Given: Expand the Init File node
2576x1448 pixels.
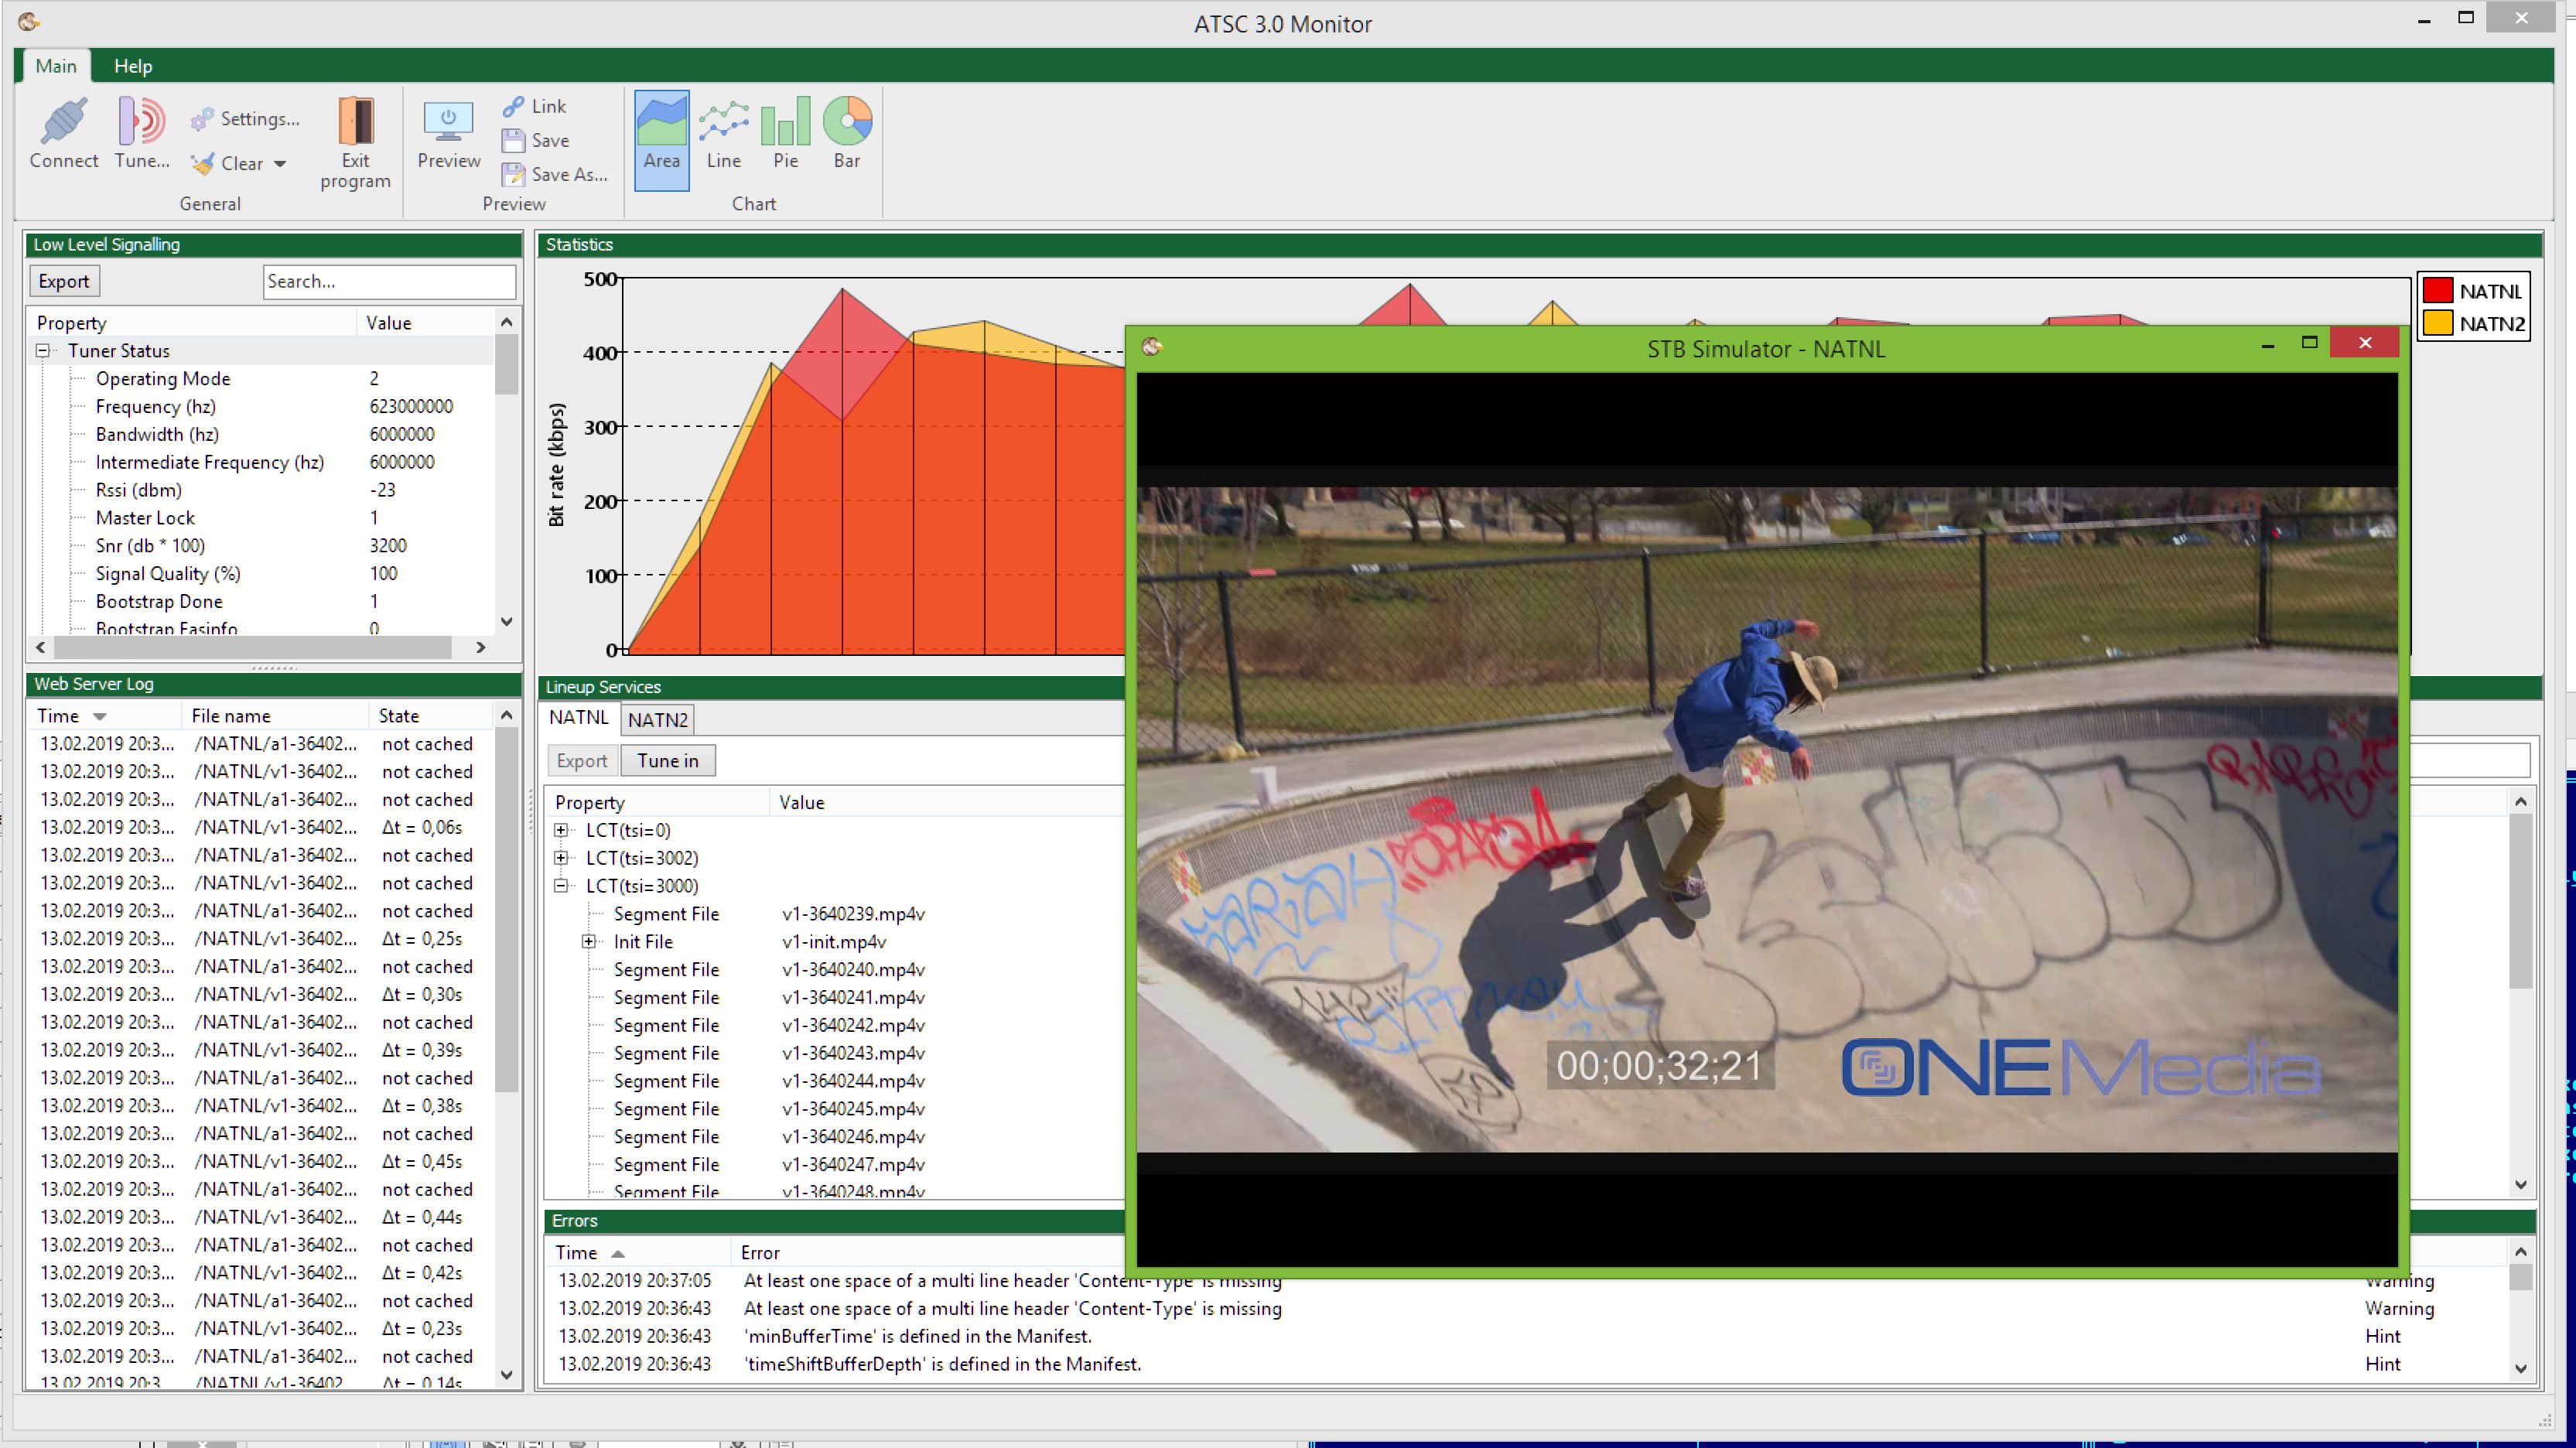Looking at the screenshot, I should tap(589, 942).
